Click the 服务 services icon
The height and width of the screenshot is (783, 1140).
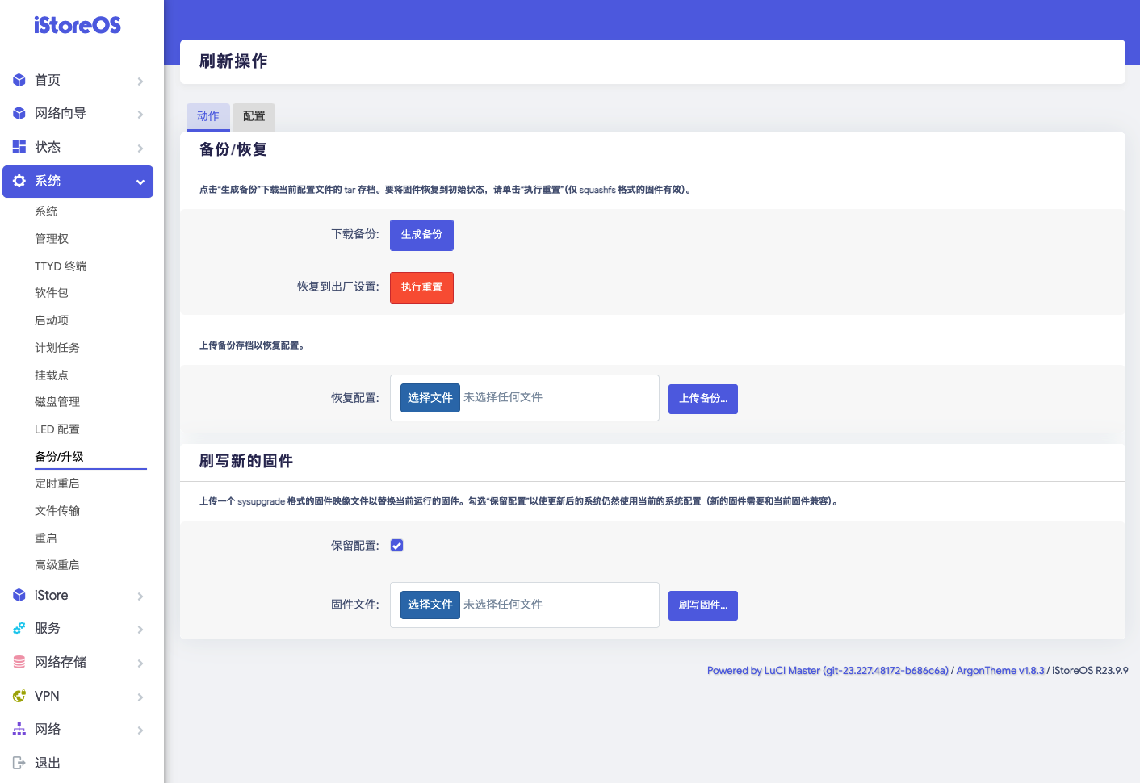click(x=19, y=628)
